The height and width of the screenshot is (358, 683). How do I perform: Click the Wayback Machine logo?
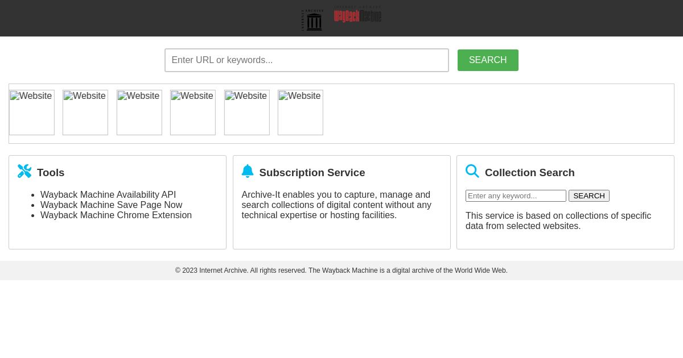click(x=357, y=16)
